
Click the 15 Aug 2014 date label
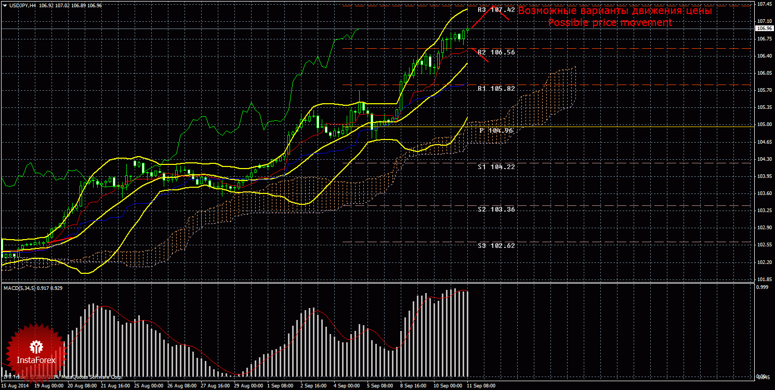(15, 386)
